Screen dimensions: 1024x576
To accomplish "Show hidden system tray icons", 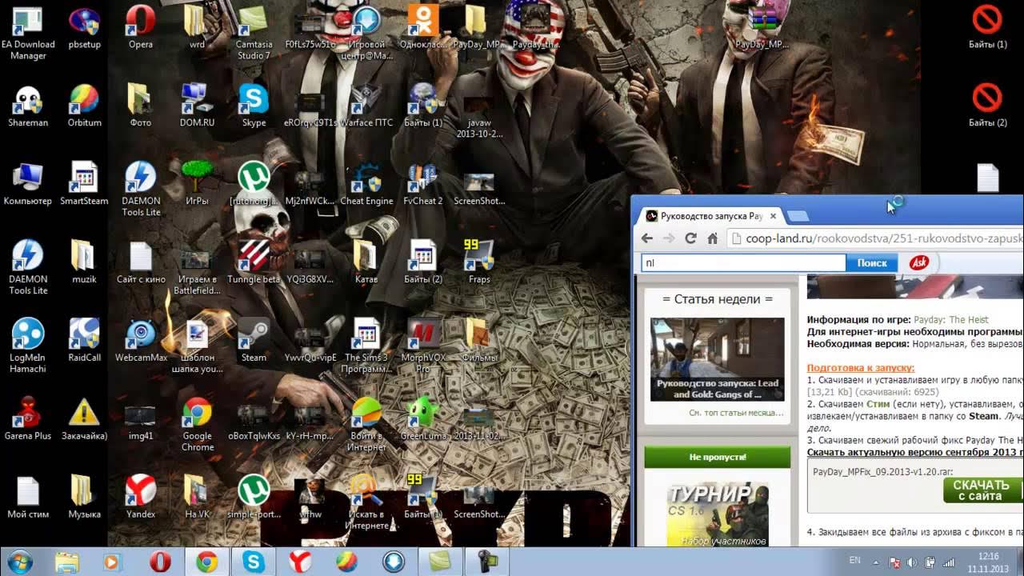I will tap(876, 563).
